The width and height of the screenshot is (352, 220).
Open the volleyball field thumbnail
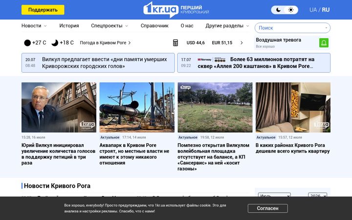pos(215,107)
